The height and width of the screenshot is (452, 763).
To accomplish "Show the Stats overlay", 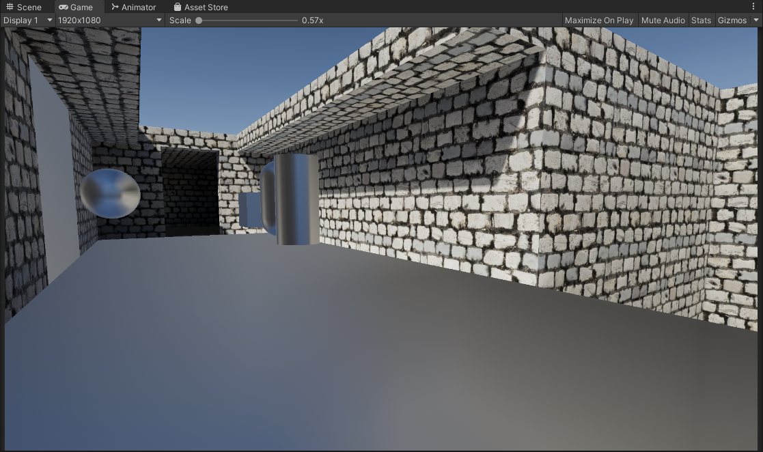I will 701,20.
